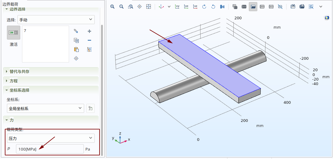Click the pressure p input field 100[MPa]

[50, 149]
